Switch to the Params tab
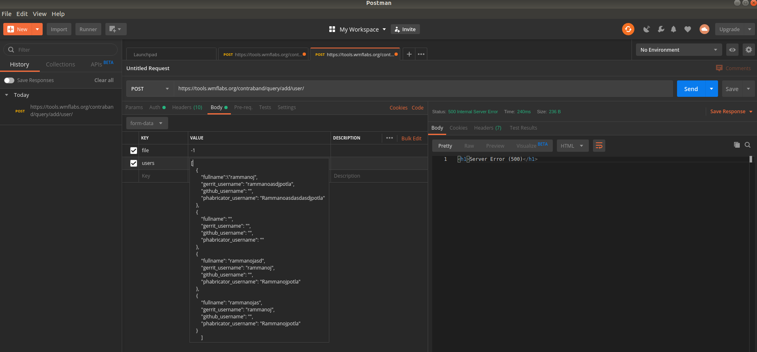 (134, 107)
